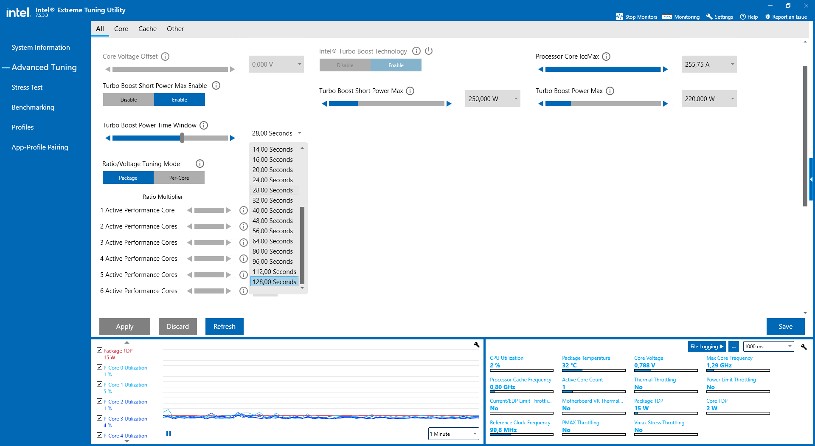Click the power icon beside Turbo Boost Technology
This screenshot has width=815, height=446.
tap(429, 51)
